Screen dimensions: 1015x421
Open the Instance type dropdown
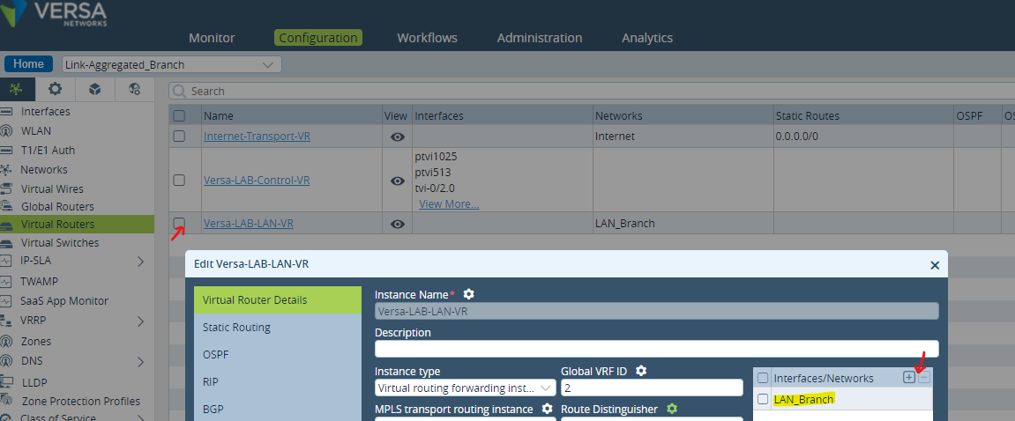(466, 388)
